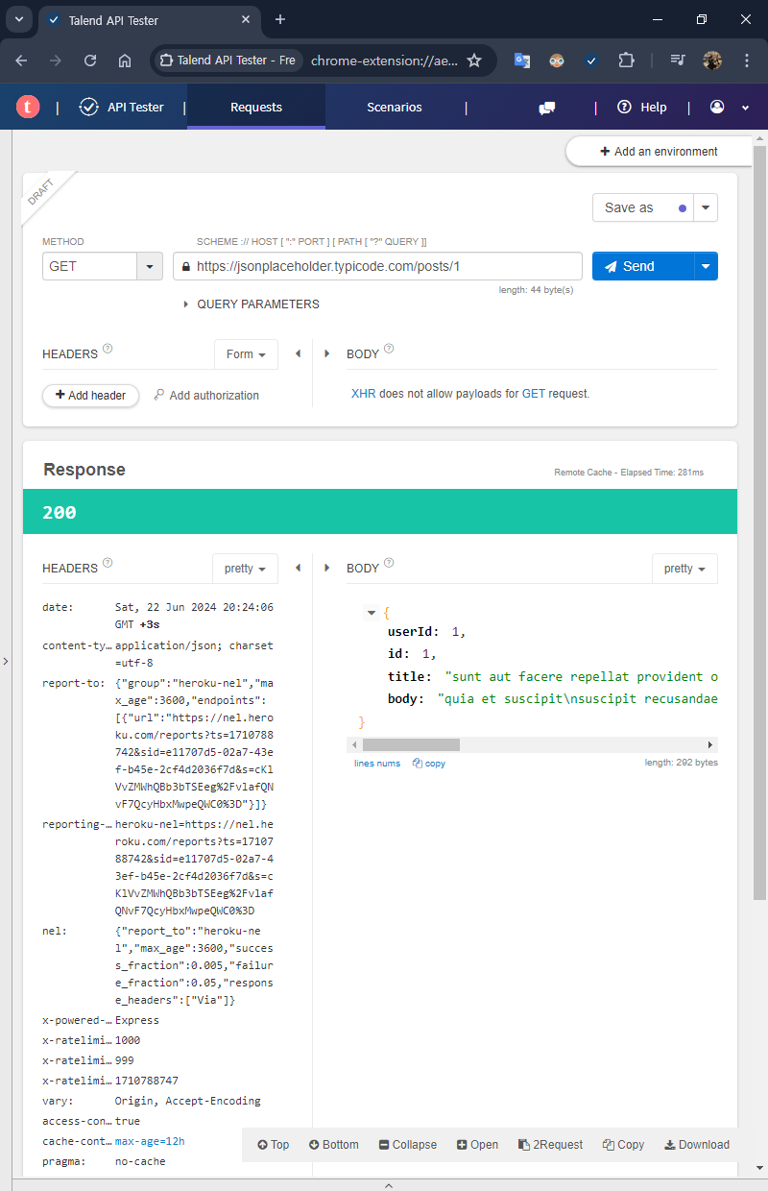Expand QUERY PARAMETERS section
768x1191 pixels.
tap(252, 304)
